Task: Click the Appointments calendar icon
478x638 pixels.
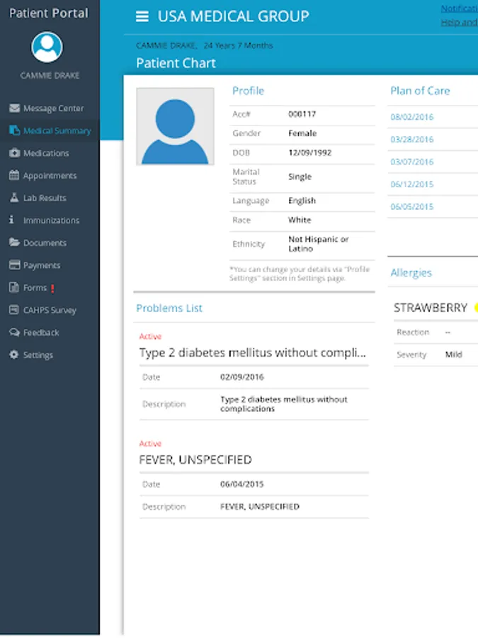Action: click(14, 175)
